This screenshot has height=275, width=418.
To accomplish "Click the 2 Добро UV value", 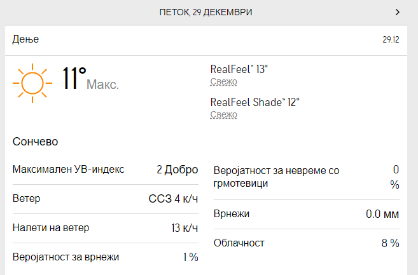I will 178,170.
